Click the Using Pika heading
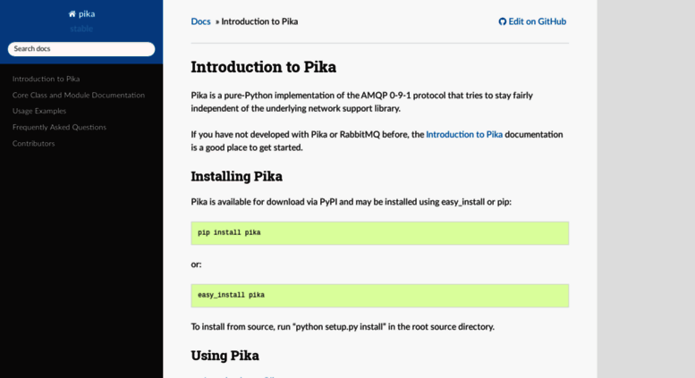 pyautogui.click(x=225, y=356)
